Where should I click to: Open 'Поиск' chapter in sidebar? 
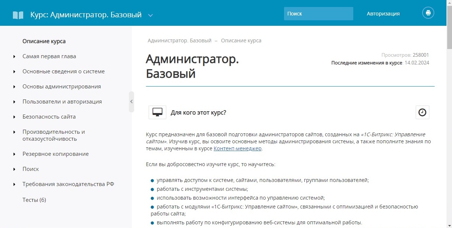[31, 169]
